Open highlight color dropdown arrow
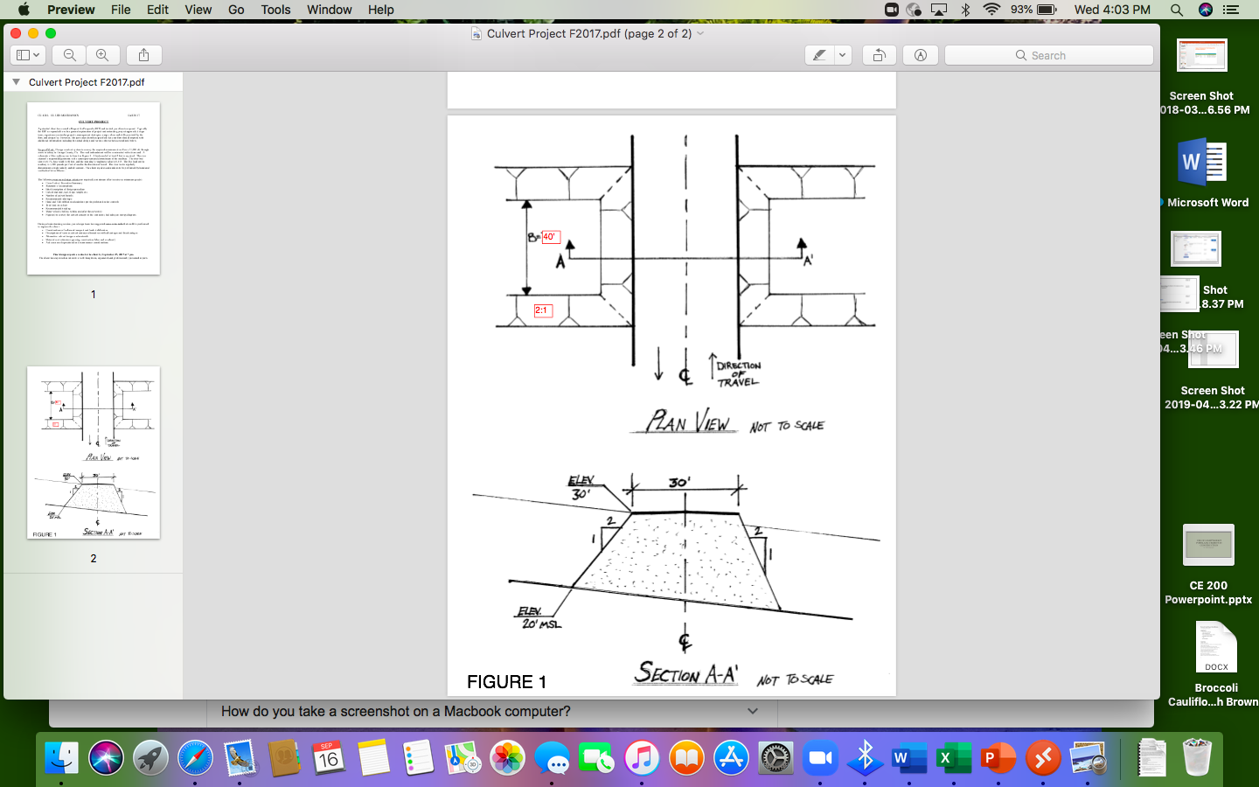 tap(843, 55)
